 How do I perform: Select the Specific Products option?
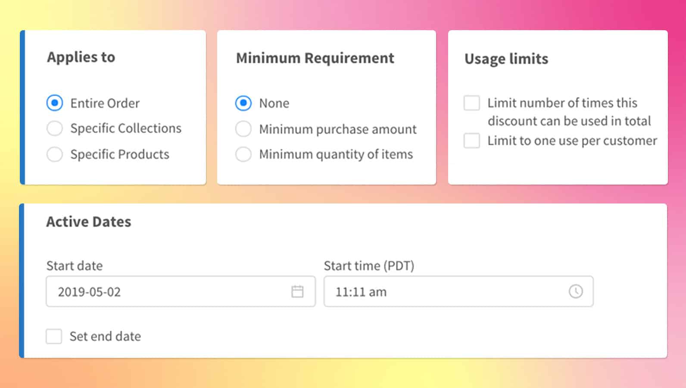[54, 154]
